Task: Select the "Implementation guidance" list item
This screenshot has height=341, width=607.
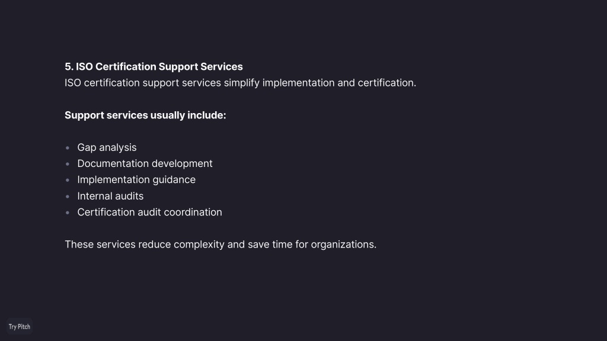Action: tap(136, 179)
